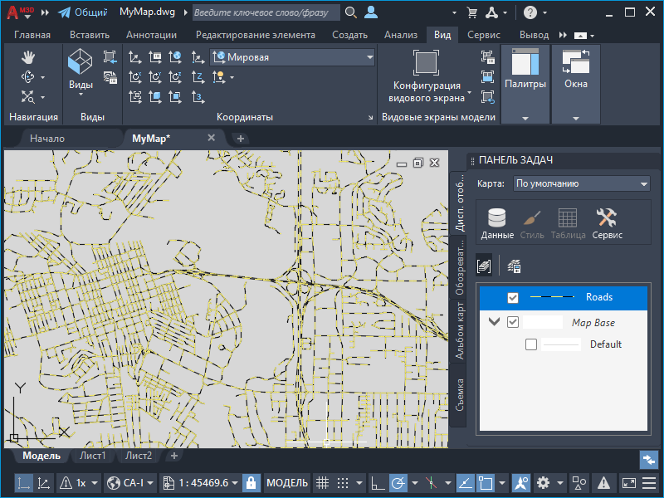Collapse the Map Base layer group

pos(495,322)
